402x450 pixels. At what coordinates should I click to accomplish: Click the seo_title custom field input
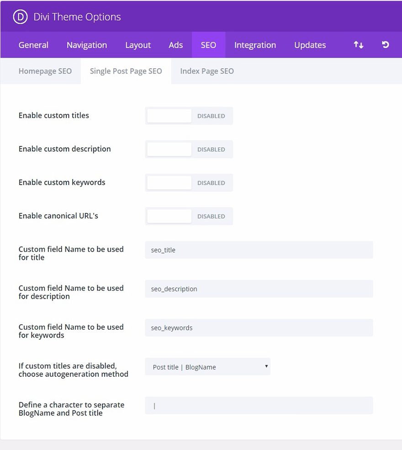pyautogui.click(x=259, y=250)
